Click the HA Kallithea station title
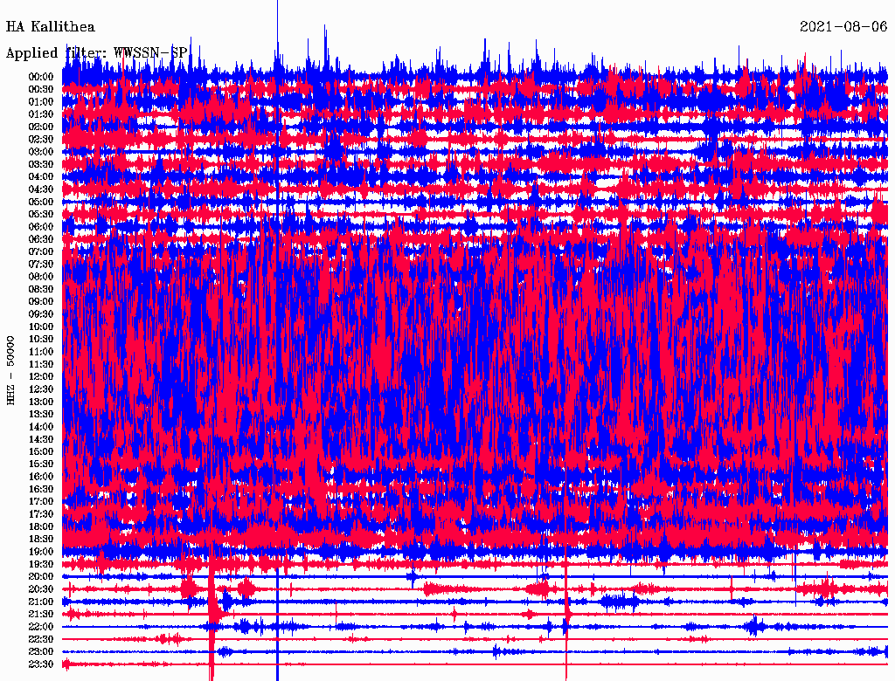This screenshot has height=681, width=895. [x=51, y=27]
